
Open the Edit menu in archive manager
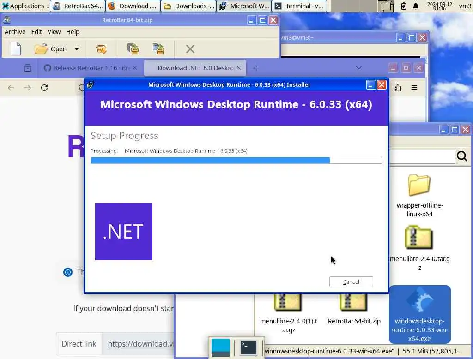click(x=36, y=32)
